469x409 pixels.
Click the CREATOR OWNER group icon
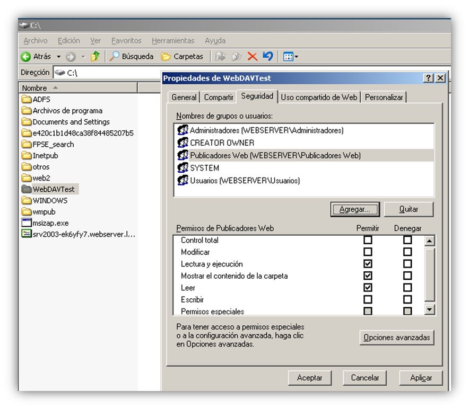pos(183,143)
